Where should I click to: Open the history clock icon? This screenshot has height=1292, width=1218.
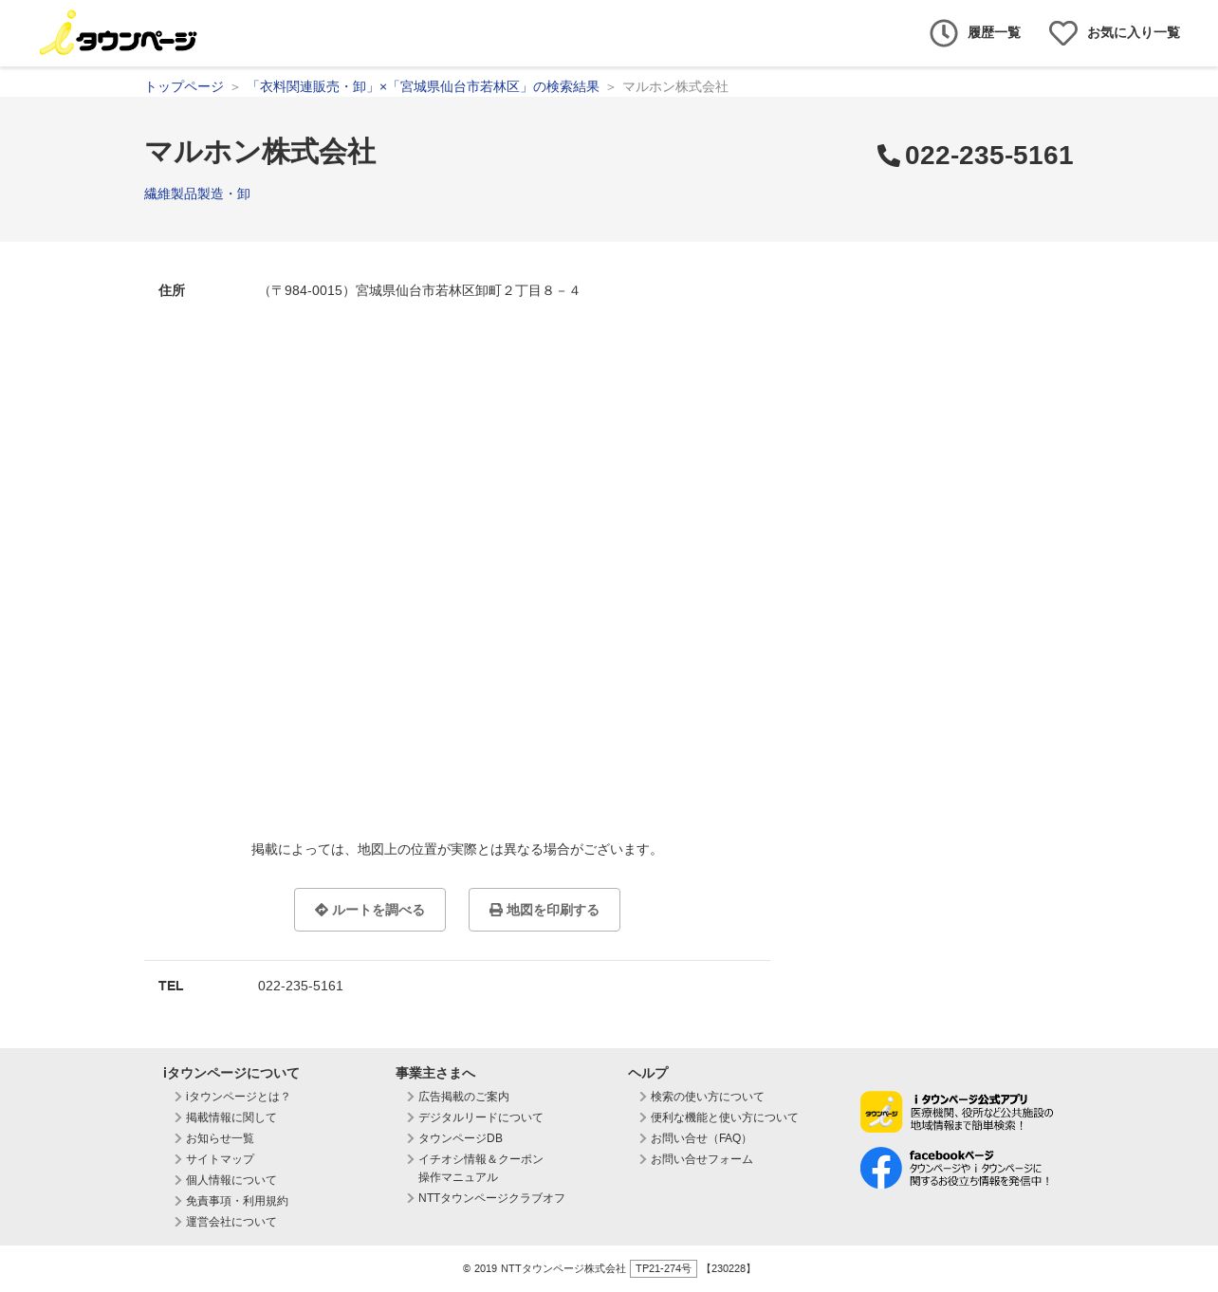pyautogui.click(x=944, y=33)
